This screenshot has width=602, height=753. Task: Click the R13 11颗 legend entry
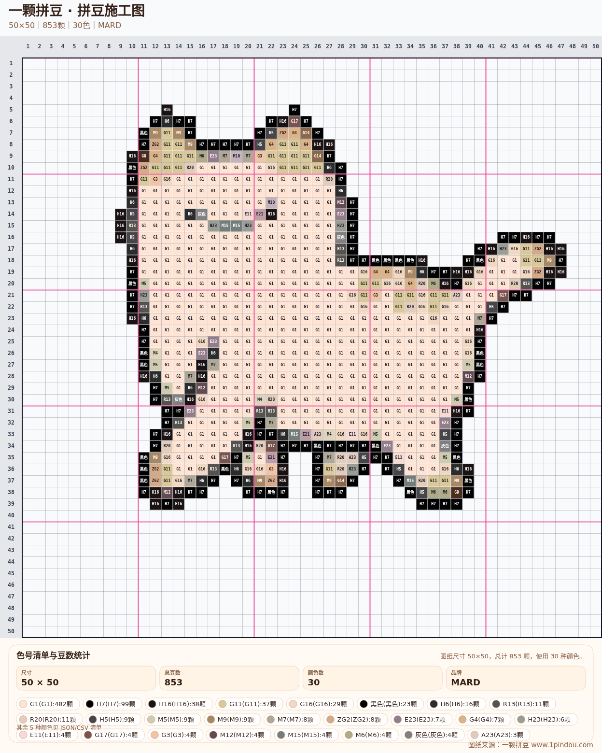(x=521, y=704)
